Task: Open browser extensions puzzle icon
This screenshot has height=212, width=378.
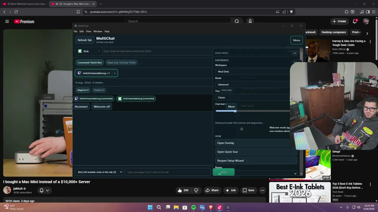Action: click(x=347, y=12)
